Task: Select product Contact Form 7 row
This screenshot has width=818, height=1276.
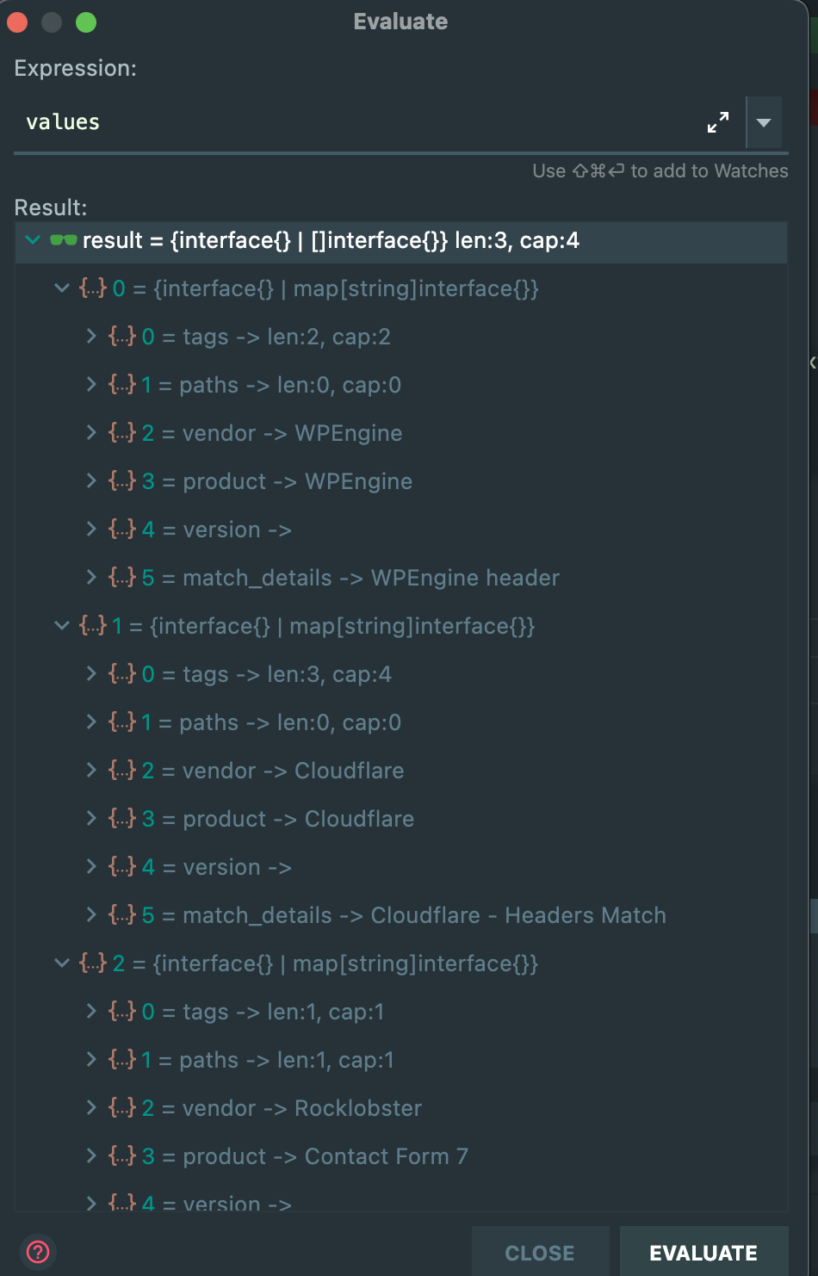Action: [x=400, y=1156]
